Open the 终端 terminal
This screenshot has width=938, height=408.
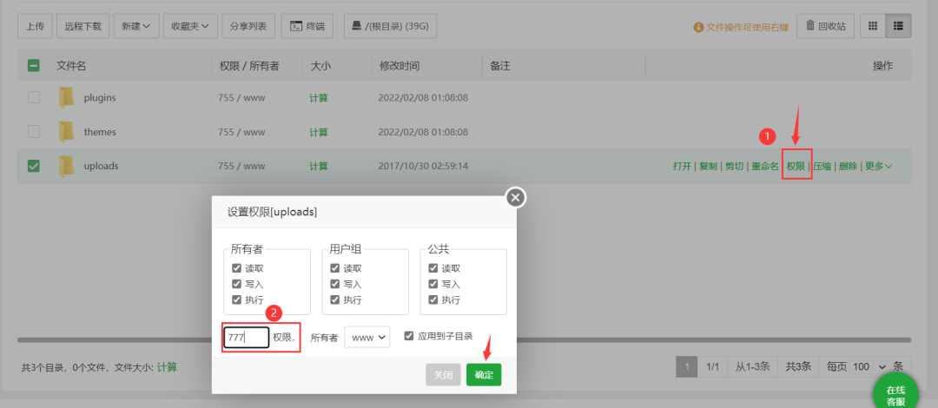pyautogui.click(x=307, y=26)
